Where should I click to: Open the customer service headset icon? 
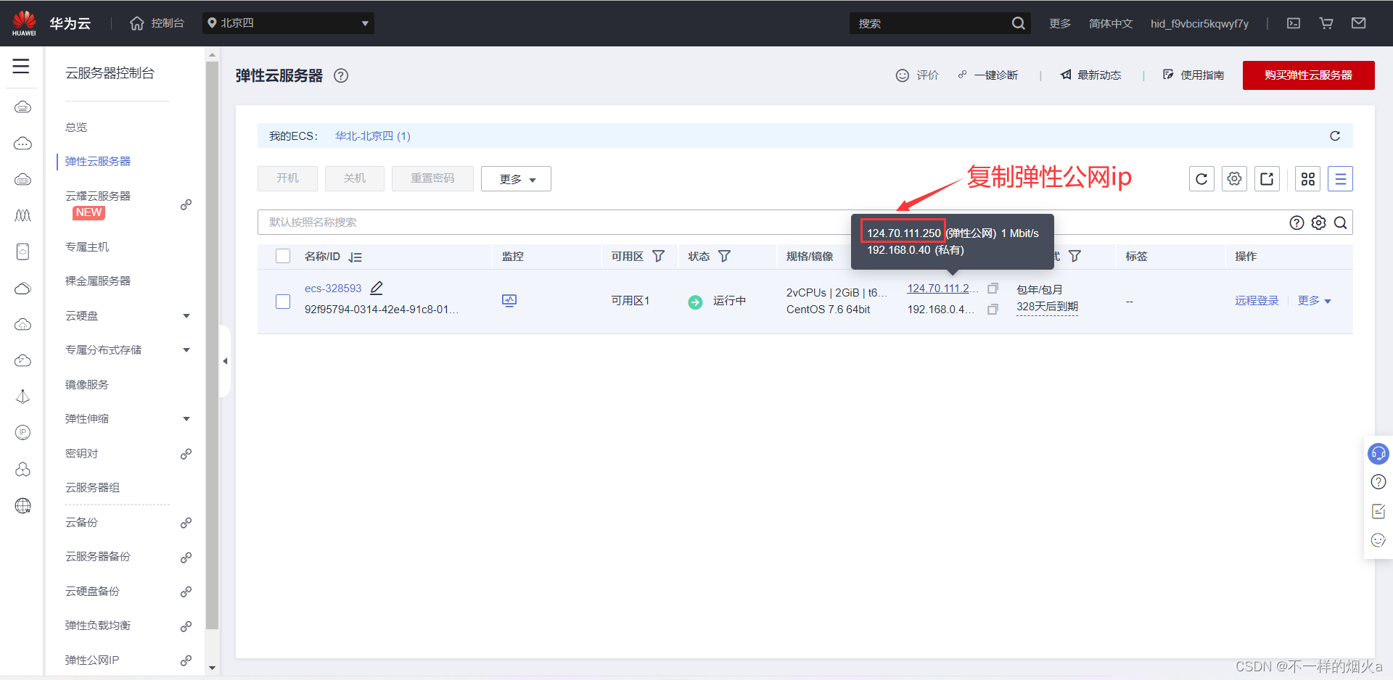click(x=1378, y=454)
